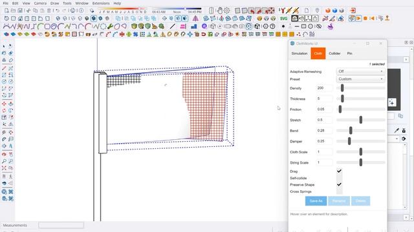This screenshot has width=414, height=232.
Task: Open the File menu
Action: click(5, 3)
